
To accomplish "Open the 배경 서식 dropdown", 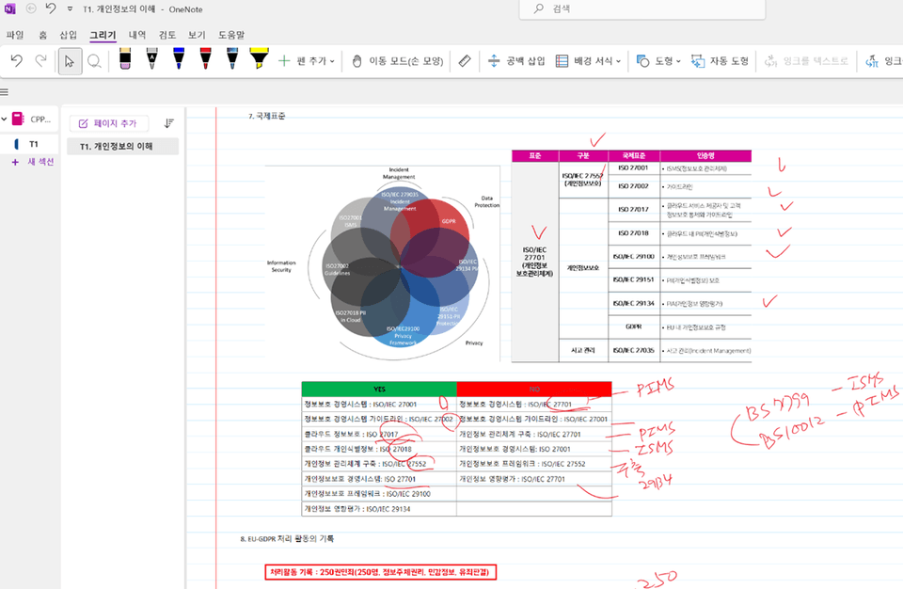I will [x=588, y=60].
